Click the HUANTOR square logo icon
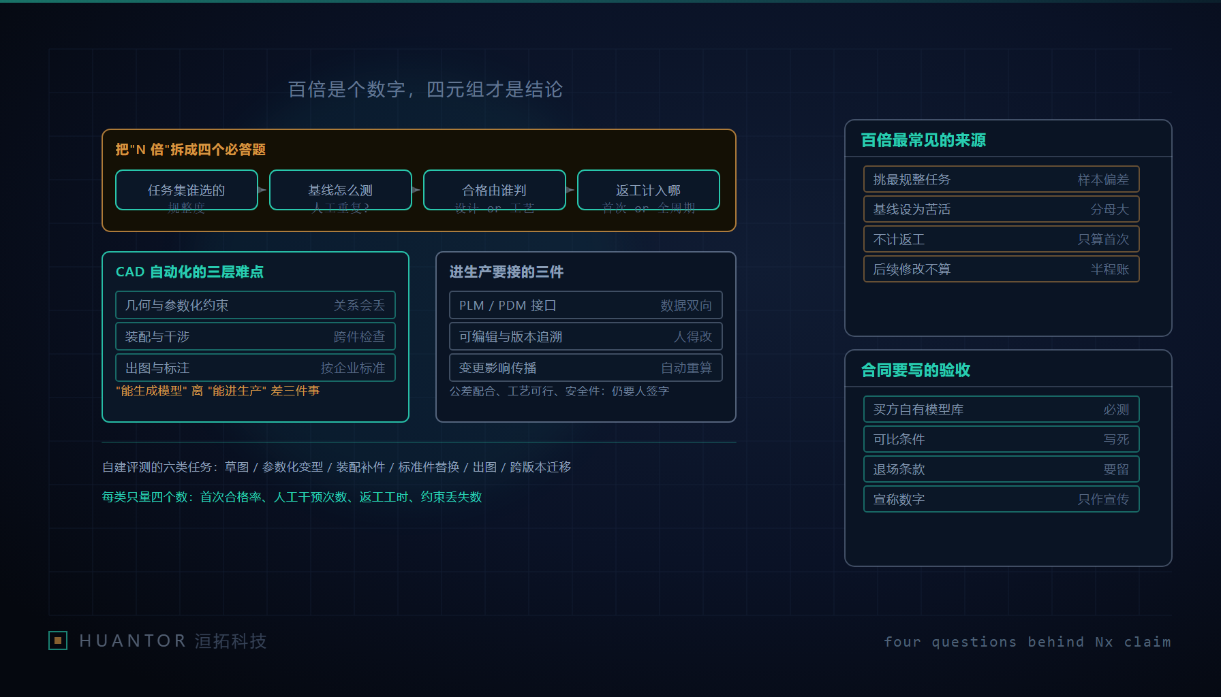 (58, 641)
